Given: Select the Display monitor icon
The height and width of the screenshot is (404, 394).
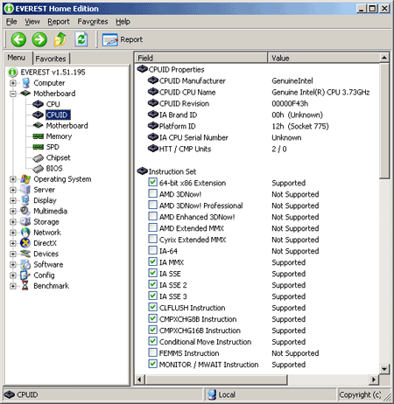Looking at the screenshot, I should tap(25, 200).
